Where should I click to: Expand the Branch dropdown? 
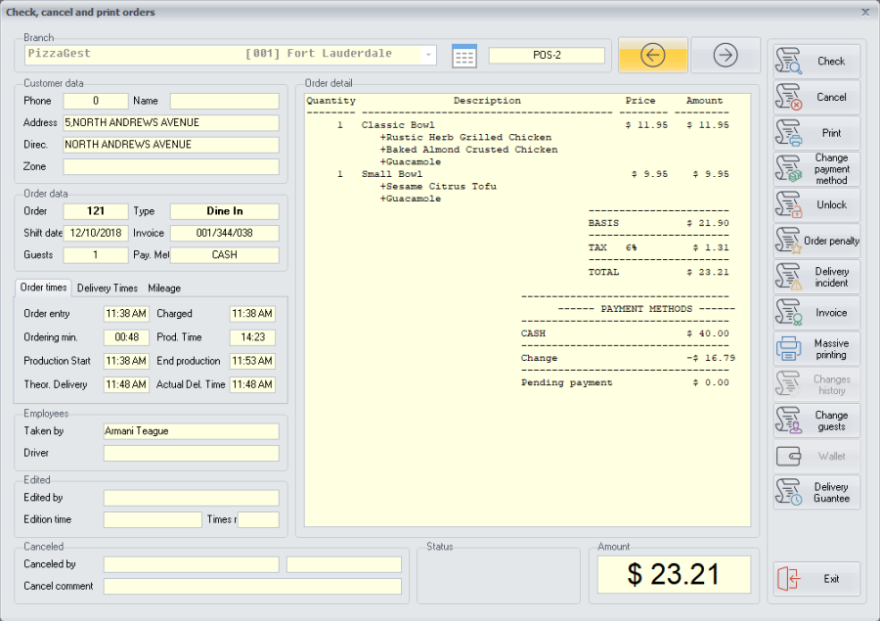pos(429,55)
